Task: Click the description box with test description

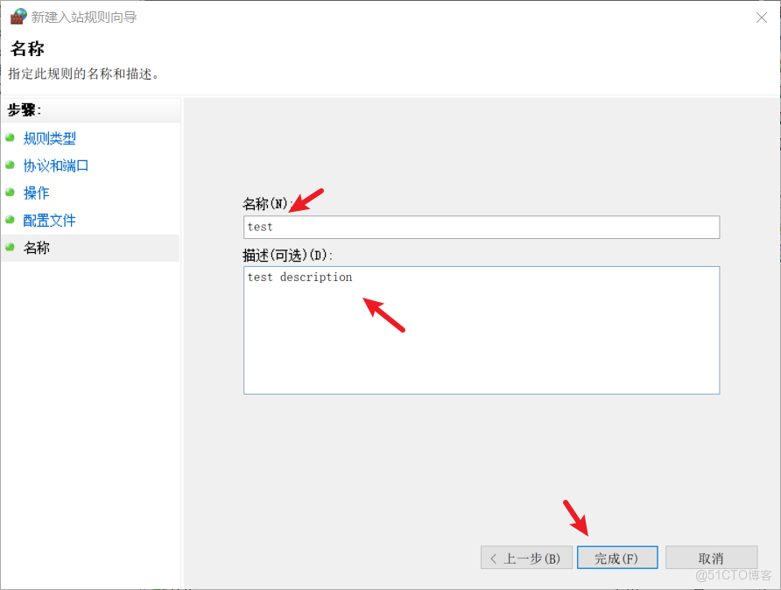Action: pos(481,330)
